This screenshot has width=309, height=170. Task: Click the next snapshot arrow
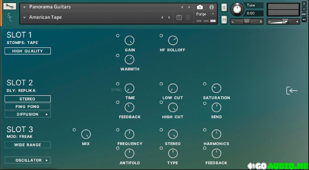169,18
